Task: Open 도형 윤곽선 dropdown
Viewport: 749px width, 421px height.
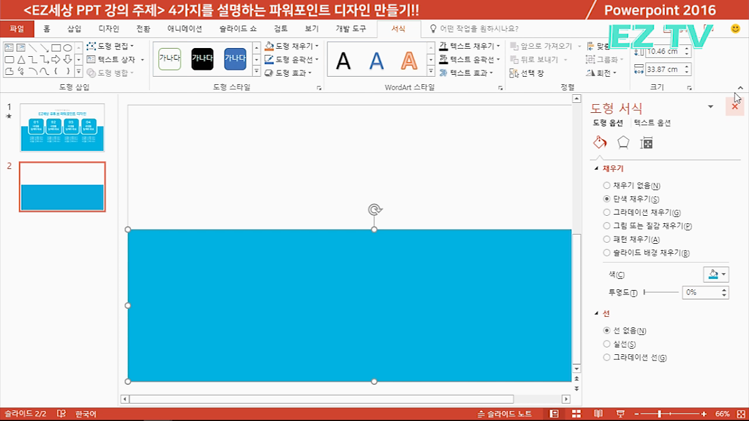Action: click(x=292, y=59)
